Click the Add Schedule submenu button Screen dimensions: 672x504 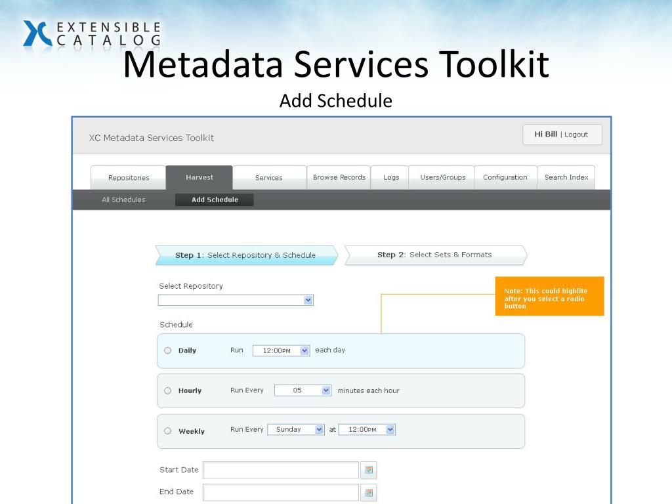coord(215,199)
